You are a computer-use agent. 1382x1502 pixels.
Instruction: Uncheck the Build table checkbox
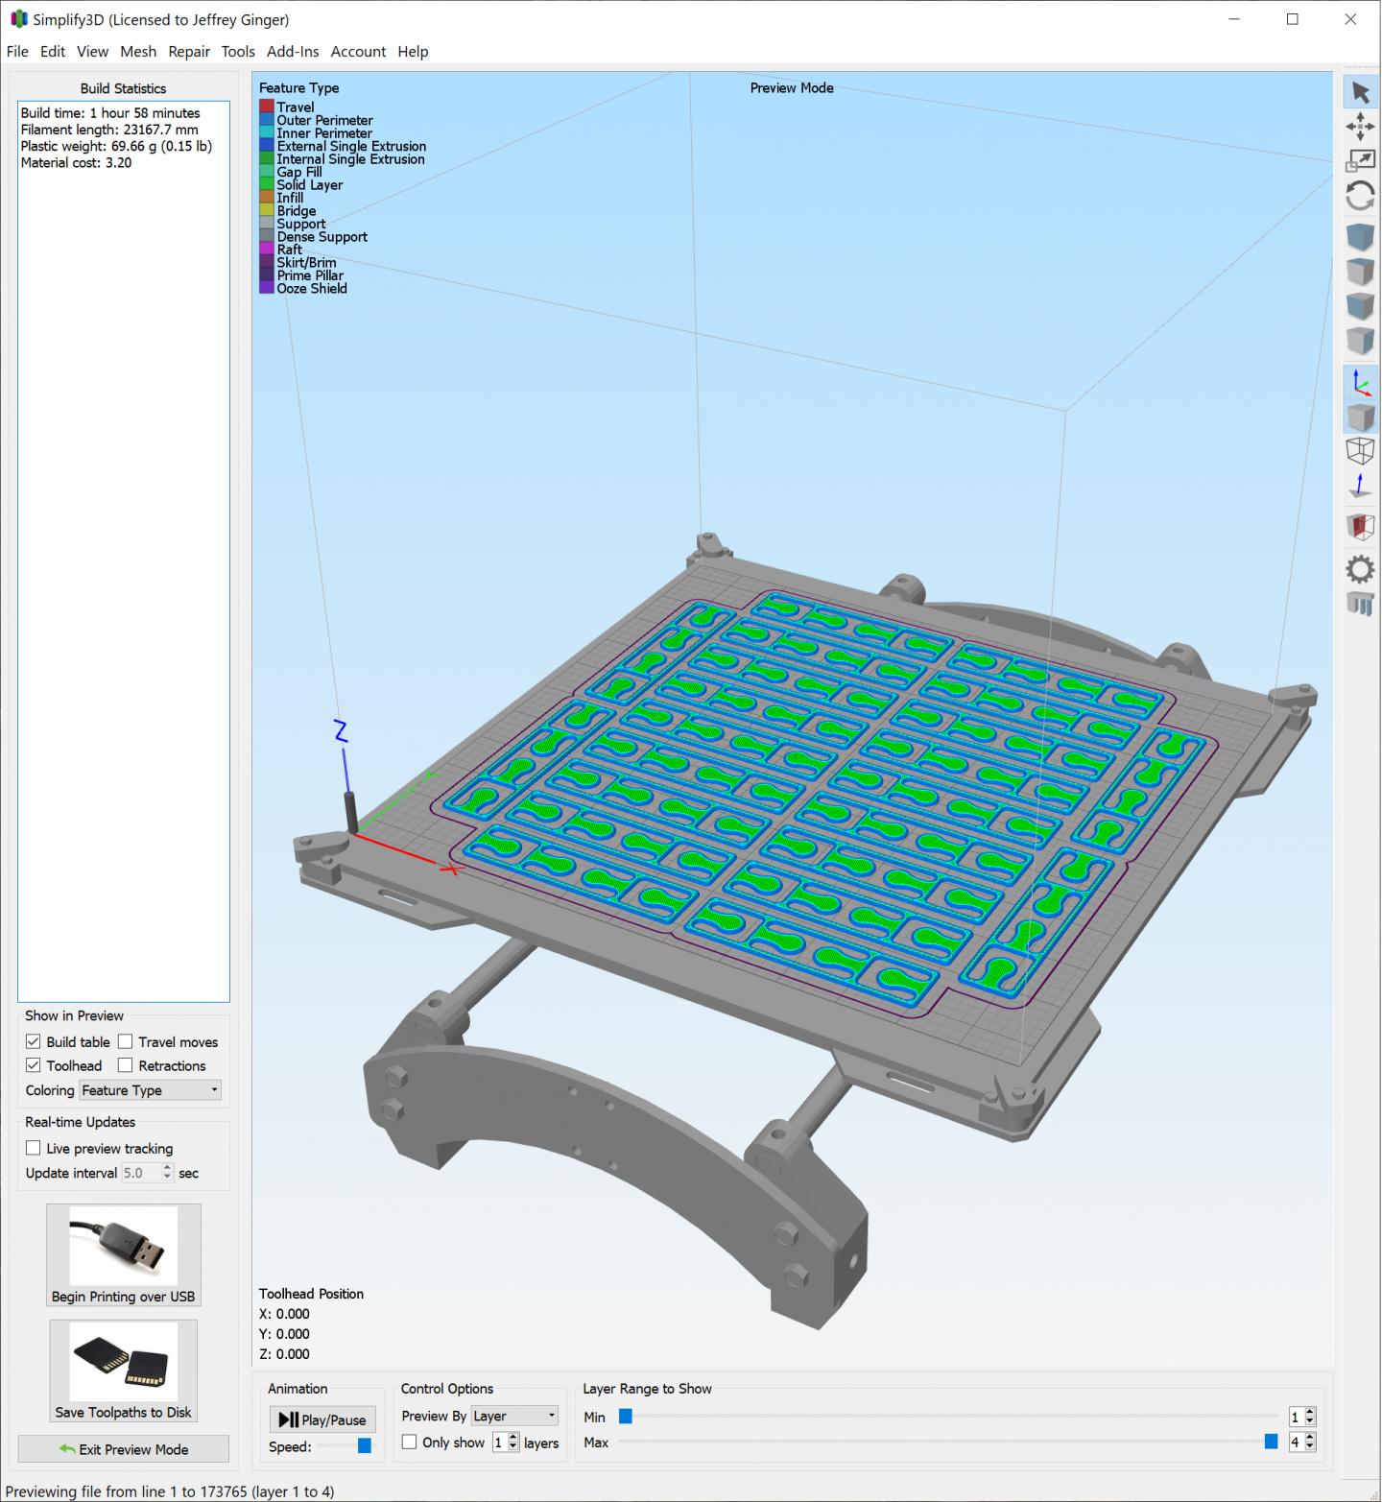tap(35, 1041)
